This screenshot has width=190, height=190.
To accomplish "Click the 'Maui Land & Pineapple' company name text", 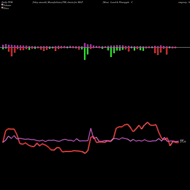I will 116,2.
